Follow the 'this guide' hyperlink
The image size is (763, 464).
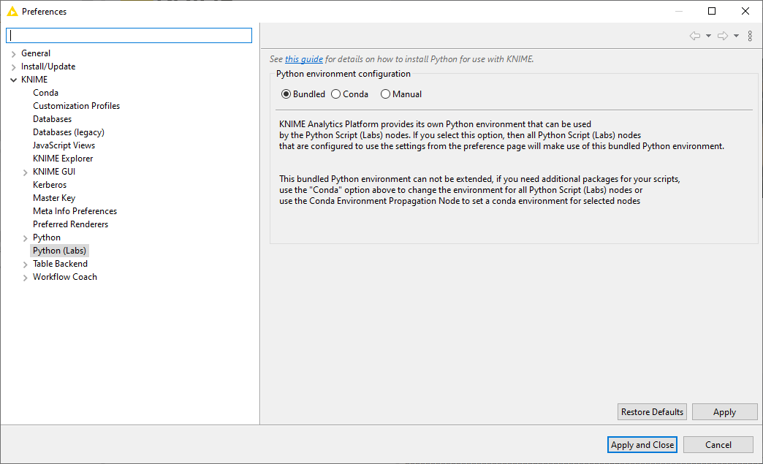[x=303, y=59]
